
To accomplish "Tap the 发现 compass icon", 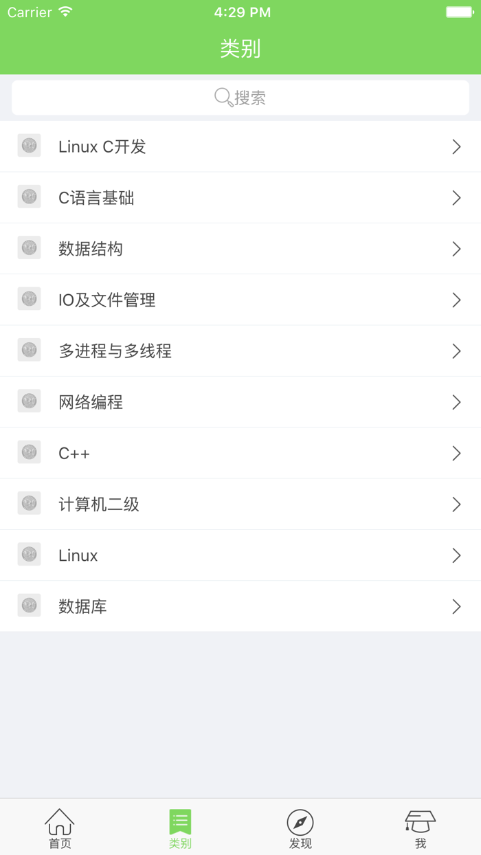I will tap(300, 819).
